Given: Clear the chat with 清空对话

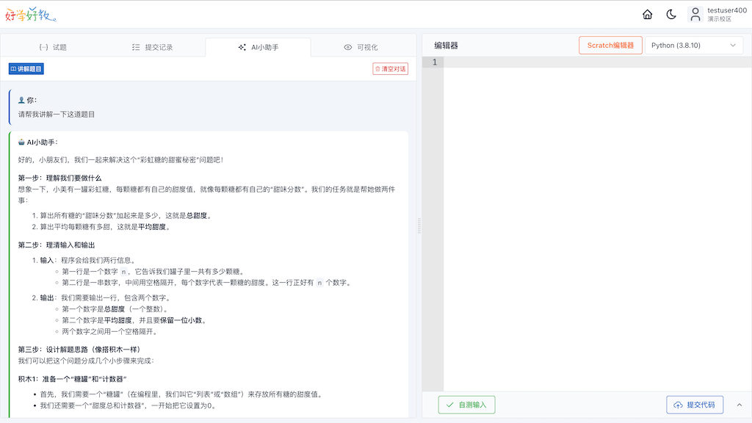Looking at the screenshot, I should coord(390,68).
